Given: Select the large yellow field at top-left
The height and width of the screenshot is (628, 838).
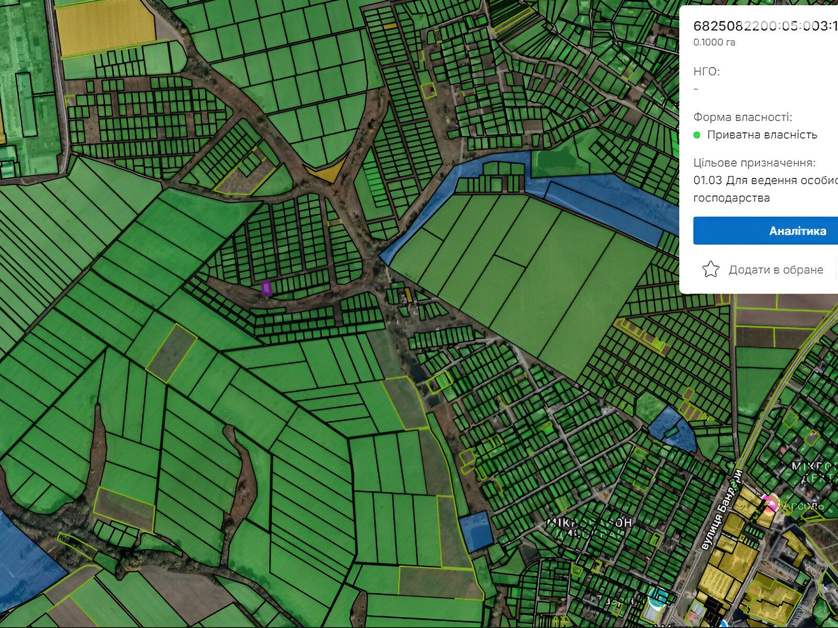Looking at the screenshot, I should (x=105, y=26).
